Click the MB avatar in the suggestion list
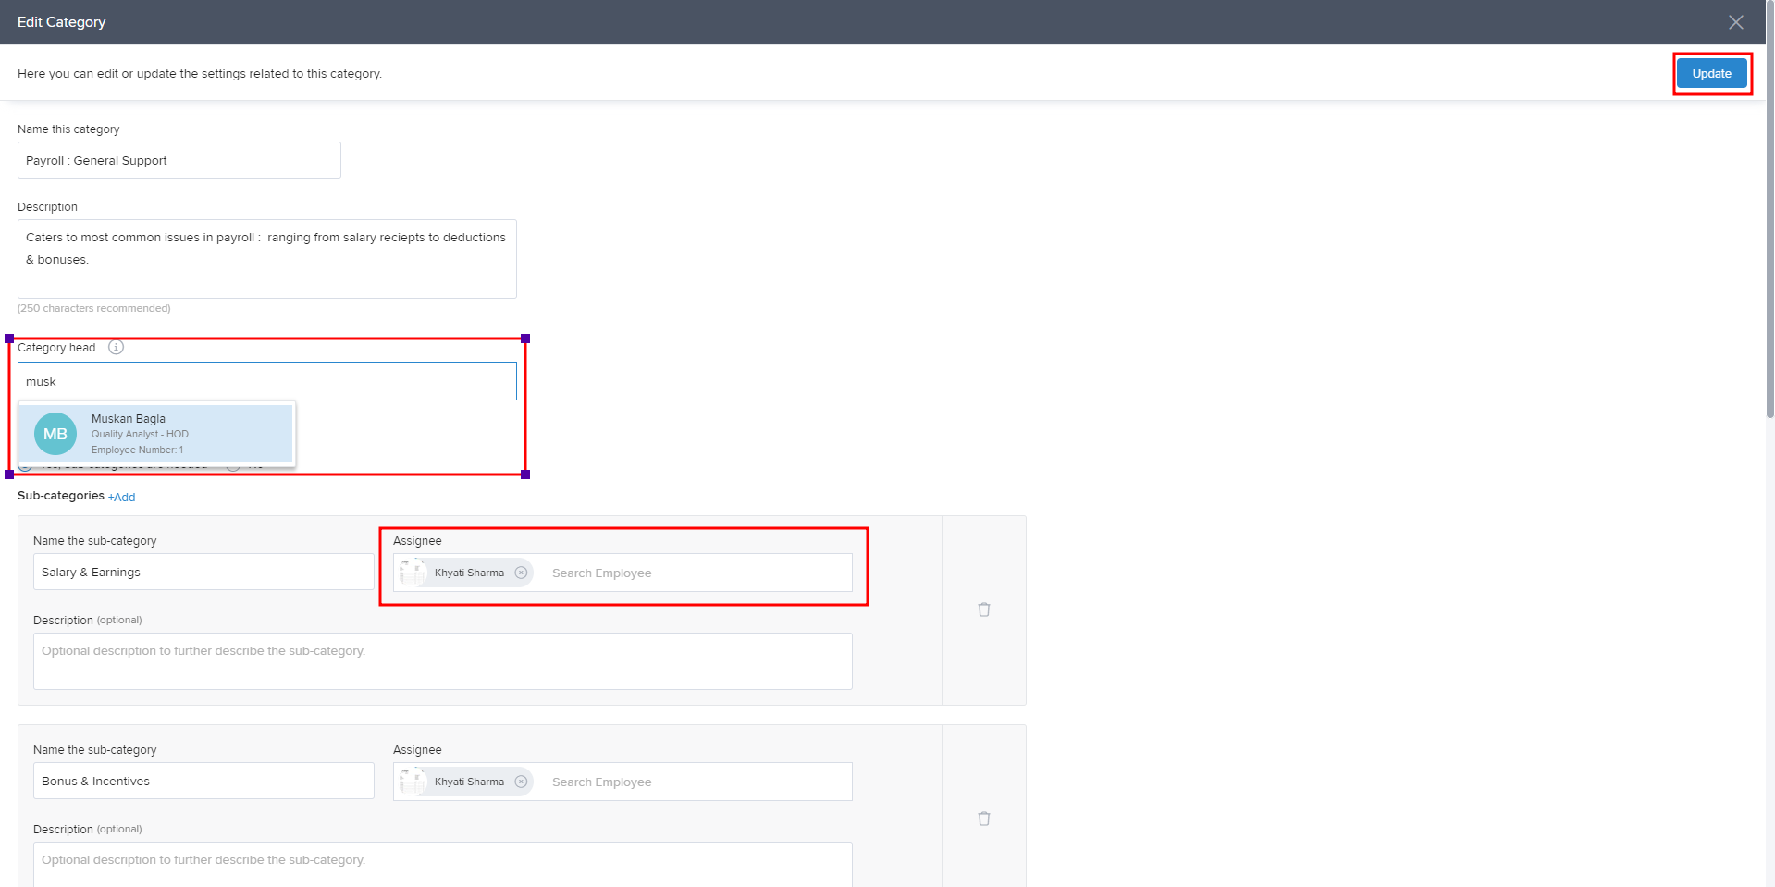The width and height of the screenshot is (1775, 887). 55,434
